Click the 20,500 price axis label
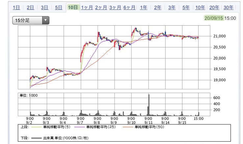 [219, 47]
